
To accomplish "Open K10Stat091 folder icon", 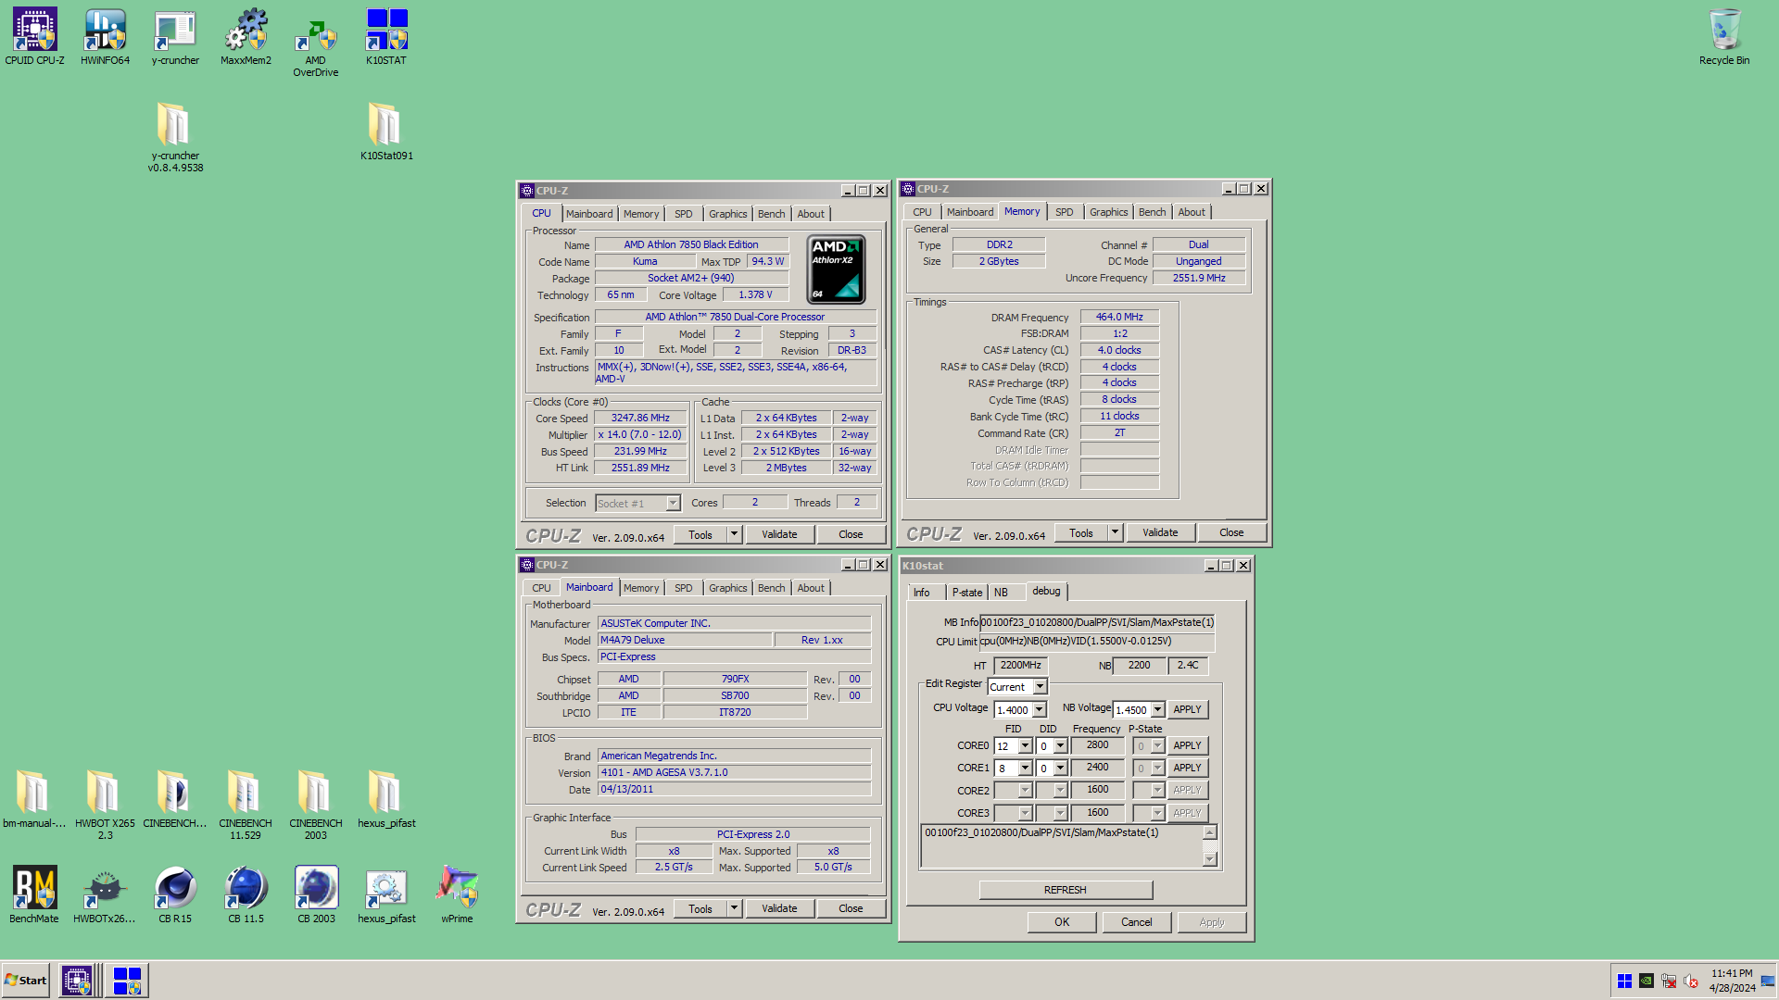I will 386,131.
